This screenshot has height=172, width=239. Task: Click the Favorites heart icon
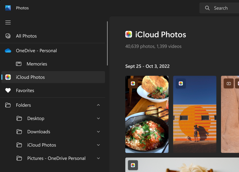pyautogui.click(x=8, y=90)
